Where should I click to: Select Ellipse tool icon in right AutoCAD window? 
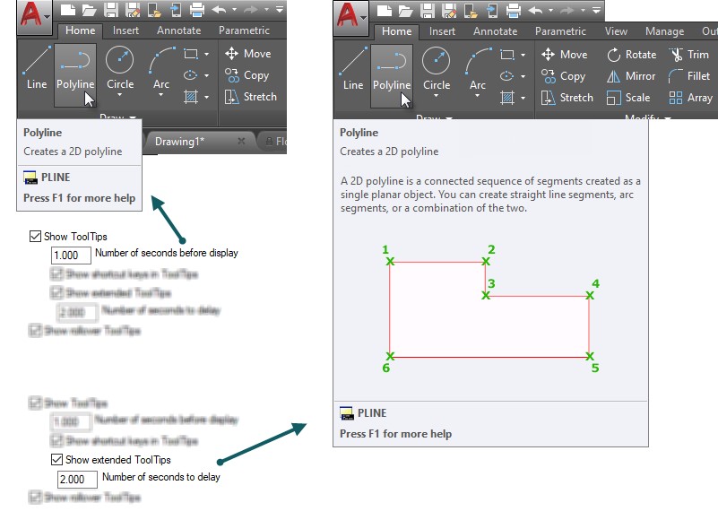pyautogui.click(x=507, y=76)
